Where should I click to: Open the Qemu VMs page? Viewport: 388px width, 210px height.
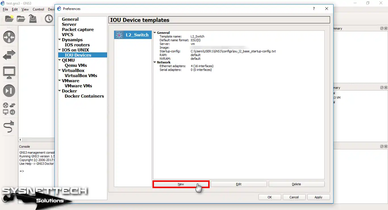point(76,65)
